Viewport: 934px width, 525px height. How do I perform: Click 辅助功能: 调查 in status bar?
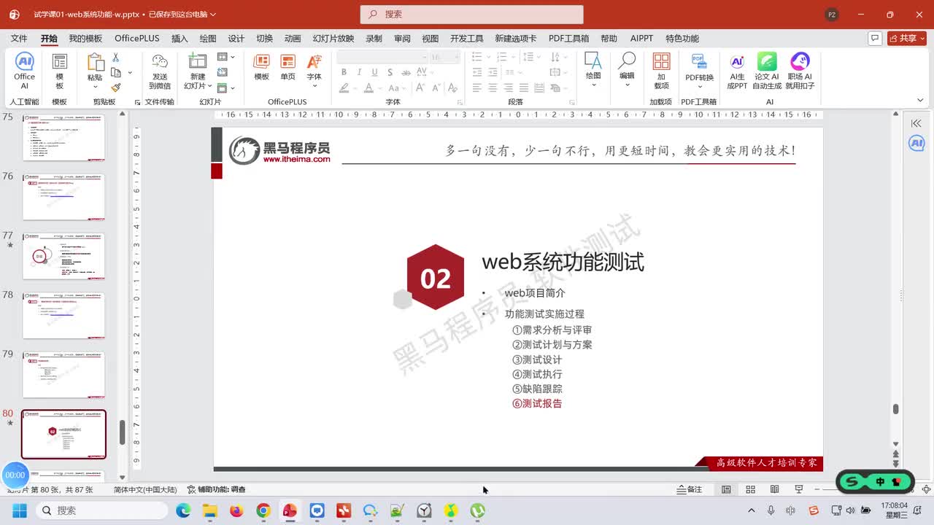pos(217,489)
